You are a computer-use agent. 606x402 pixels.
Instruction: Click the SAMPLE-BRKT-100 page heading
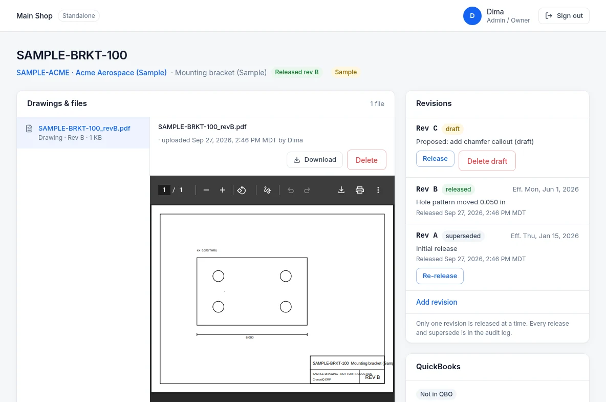coord(72,55)
